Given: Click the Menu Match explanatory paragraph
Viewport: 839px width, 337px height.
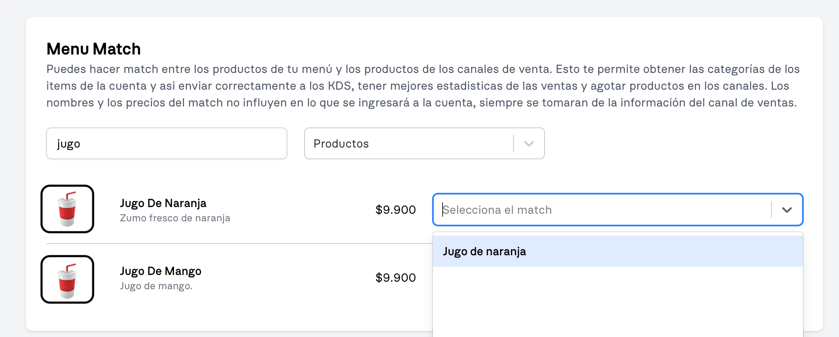Looking at the screenshot, I should point(423,86).
